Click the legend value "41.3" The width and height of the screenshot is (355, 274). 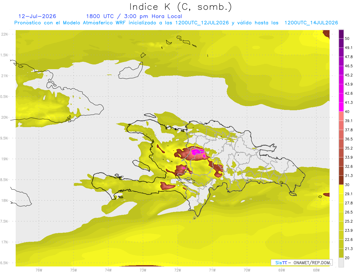point(349,103)
